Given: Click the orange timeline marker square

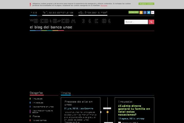Looking at the screenshot, I should click(108, 112).
